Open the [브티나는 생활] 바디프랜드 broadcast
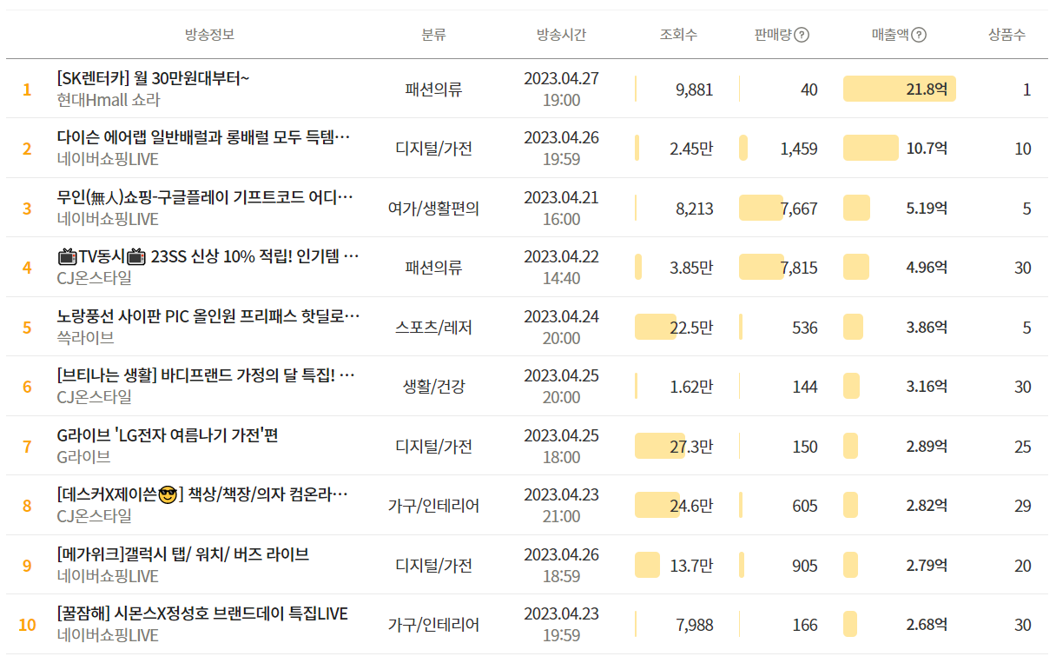The image size is (1056, 663). [x=207, y=375]
